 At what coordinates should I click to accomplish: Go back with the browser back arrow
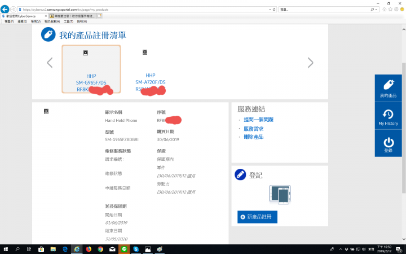[x=5, y=10]
